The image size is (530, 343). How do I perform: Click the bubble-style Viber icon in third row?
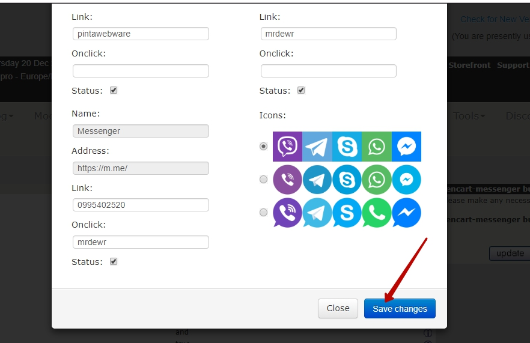click(287, 213)
